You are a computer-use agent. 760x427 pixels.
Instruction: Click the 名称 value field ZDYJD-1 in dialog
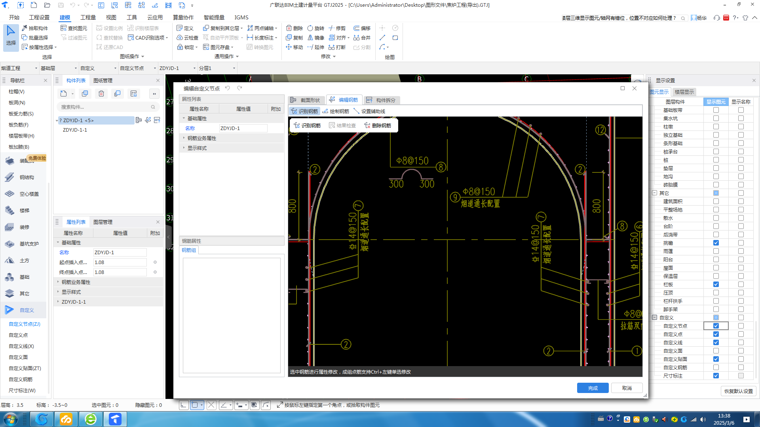pos(243,128)
